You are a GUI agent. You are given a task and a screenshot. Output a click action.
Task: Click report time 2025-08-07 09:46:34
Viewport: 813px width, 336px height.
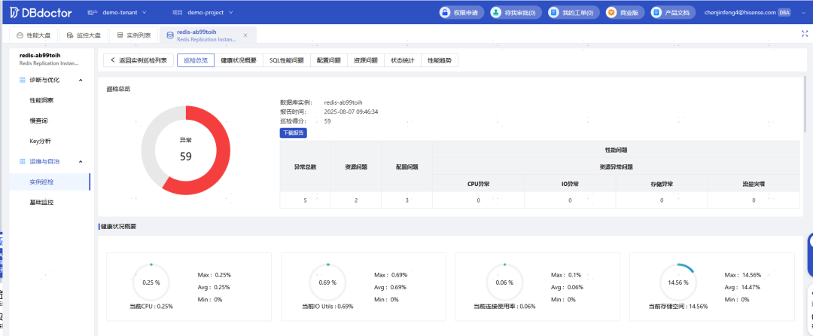pyautogui.click(x=351, y=111)
